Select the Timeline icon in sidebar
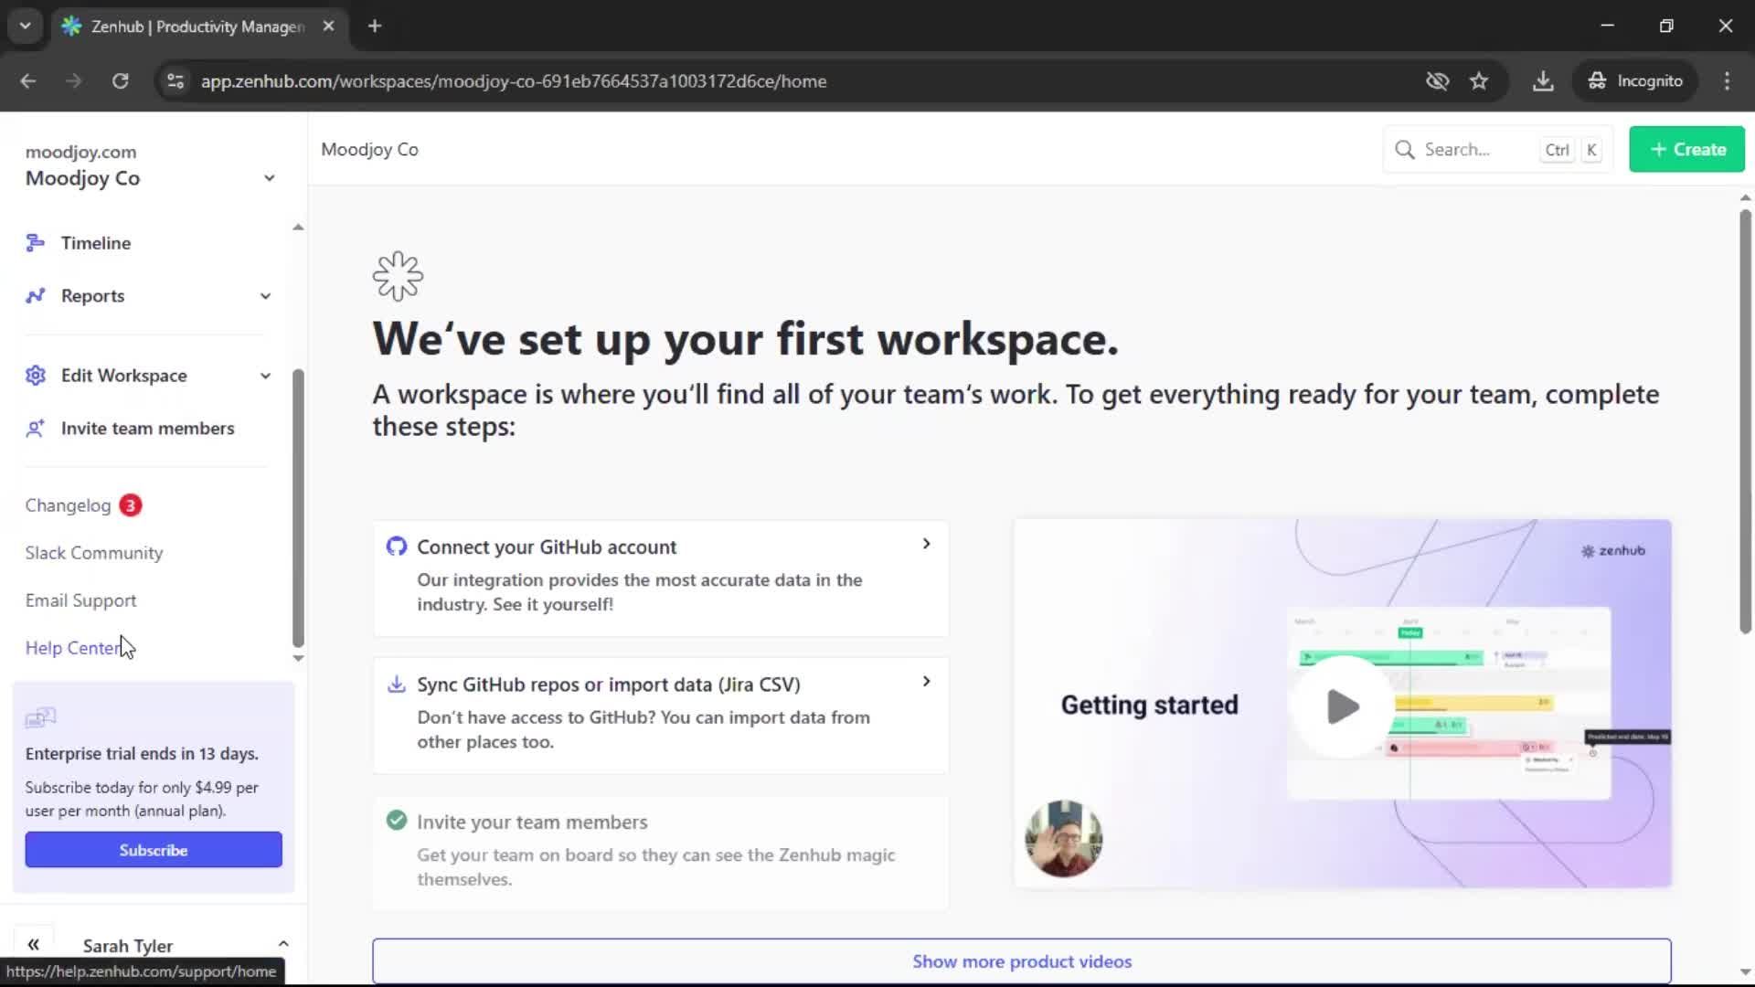 pos(35,242)
